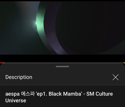
Task: Click the Korean text 에스파 in the title
Action: (28, 94)
